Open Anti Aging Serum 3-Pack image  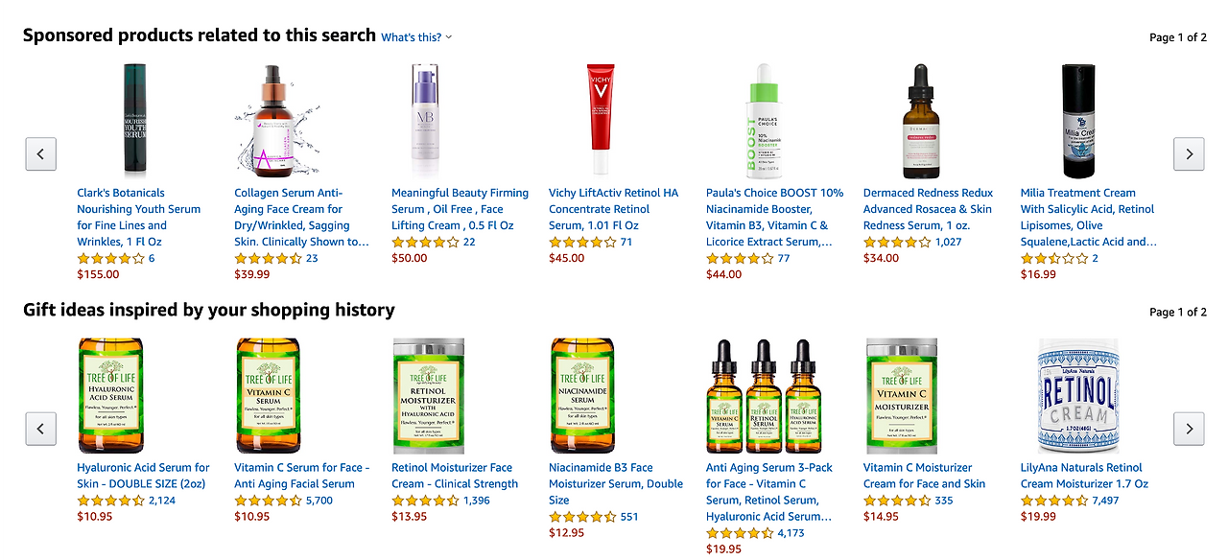tap(758, 395)
